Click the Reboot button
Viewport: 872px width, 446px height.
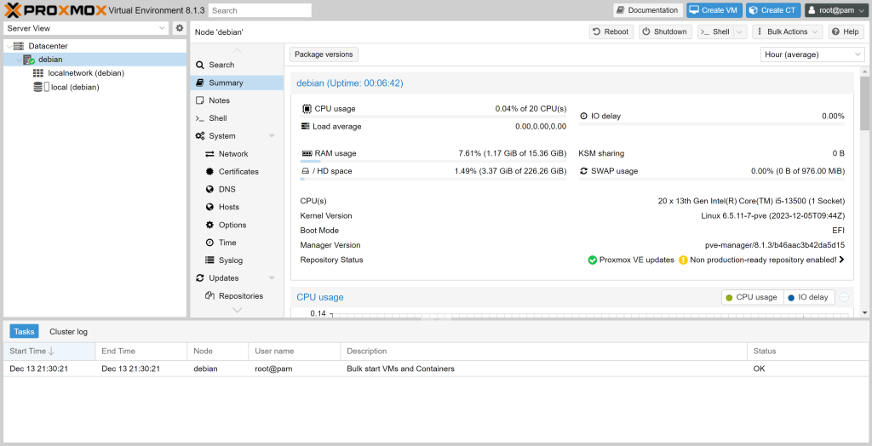click(x=611, y=31)
